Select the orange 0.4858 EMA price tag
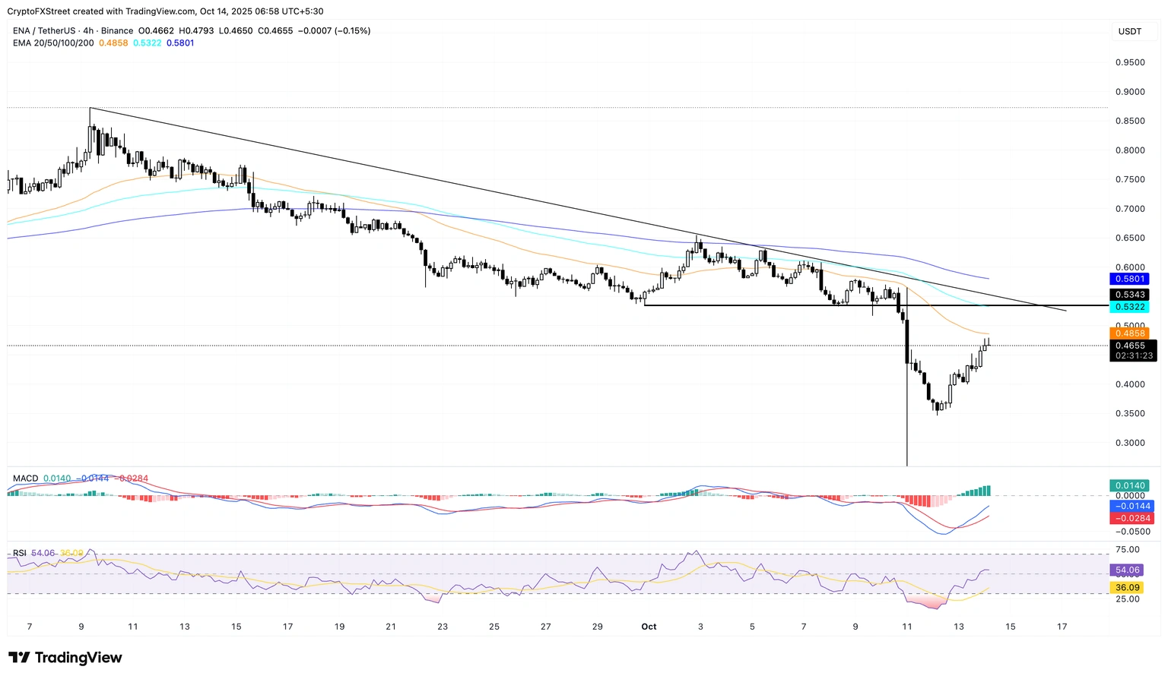 coord(1130,333)
